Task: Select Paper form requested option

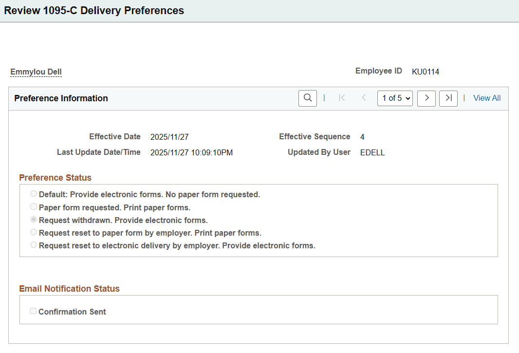Action: click(33, 206)
